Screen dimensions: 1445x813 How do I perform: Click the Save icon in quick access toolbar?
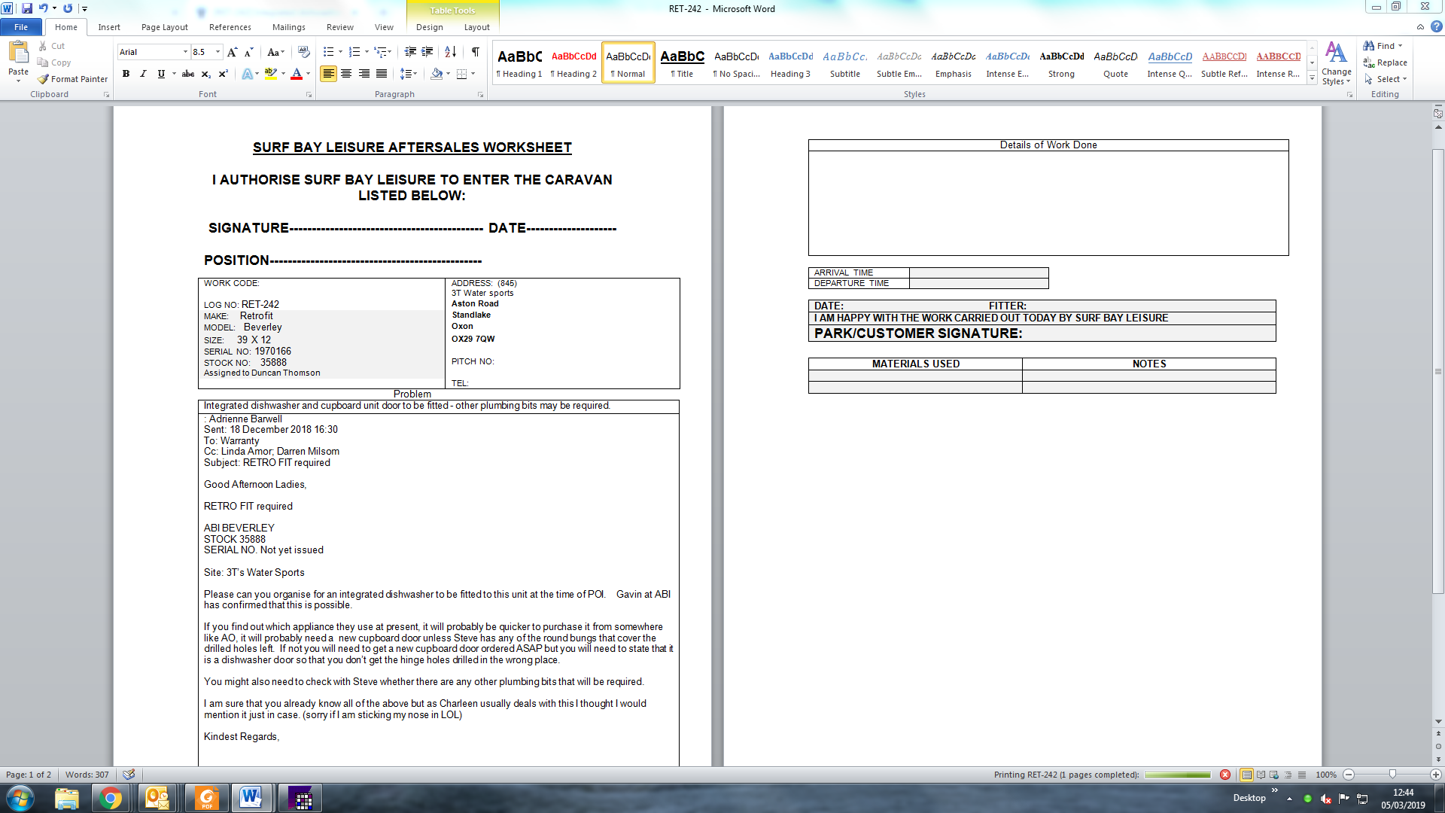[27, 8]
